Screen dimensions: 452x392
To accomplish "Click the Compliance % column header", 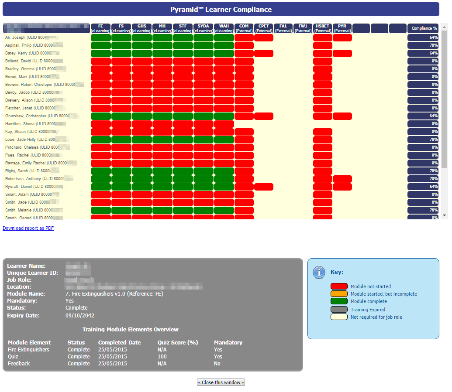I will tap(423, 28).
